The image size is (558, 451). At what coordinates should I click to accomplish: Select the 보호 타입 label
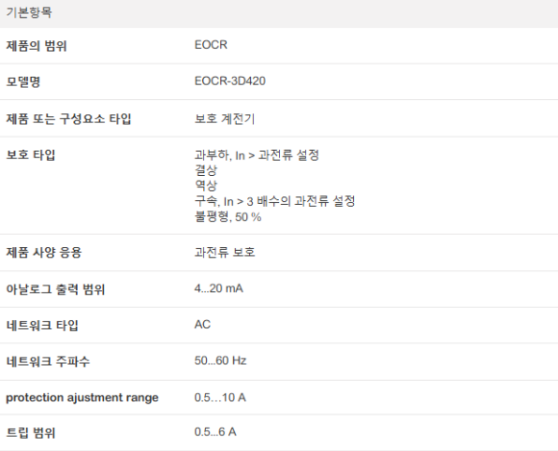[x=31, y=155]
